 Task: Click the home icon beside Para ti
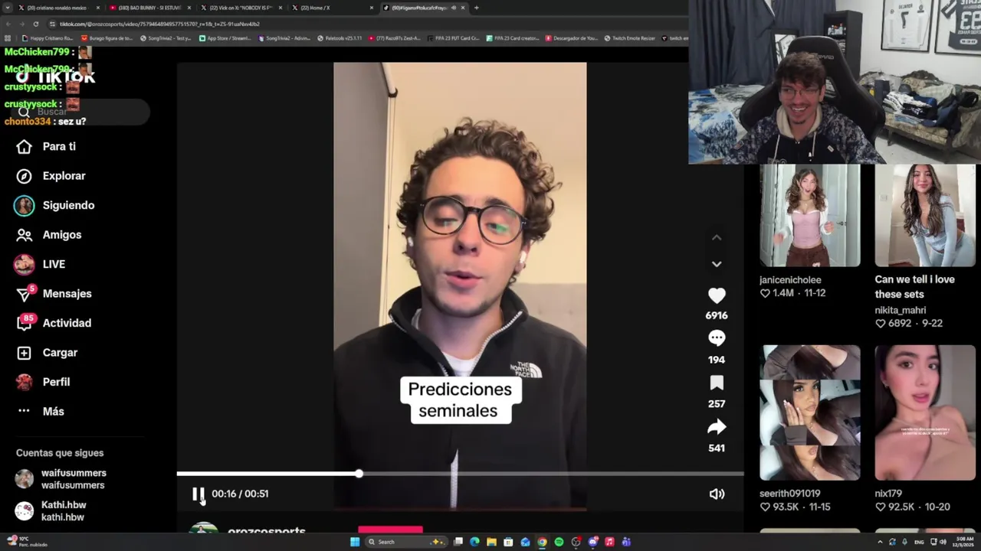tap(25, 146)
